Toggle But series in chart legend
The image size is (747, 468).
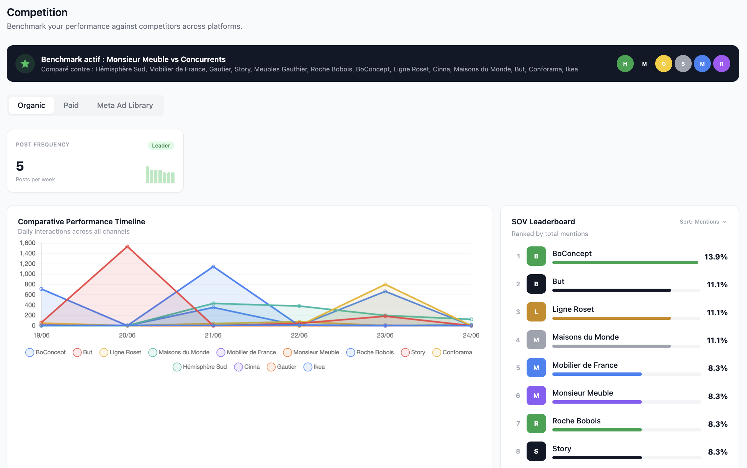click(x=83, y=352)
